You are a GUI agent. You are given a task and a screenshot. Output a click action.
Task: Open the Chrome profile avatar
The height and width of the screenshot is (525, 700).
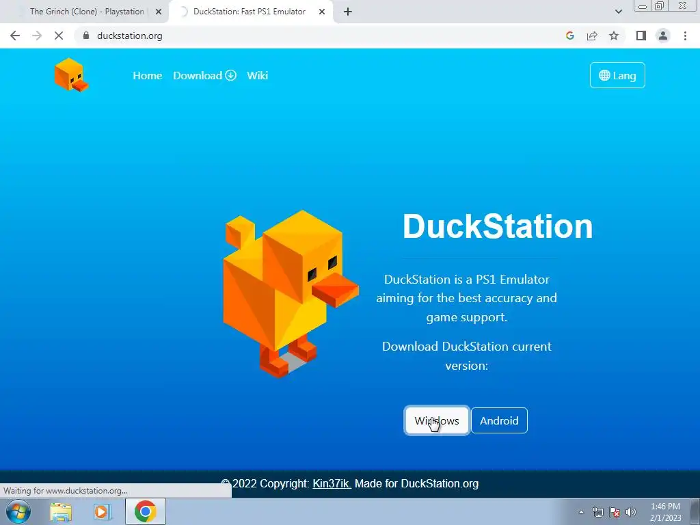pyautogui.click(x=663, y=36)
